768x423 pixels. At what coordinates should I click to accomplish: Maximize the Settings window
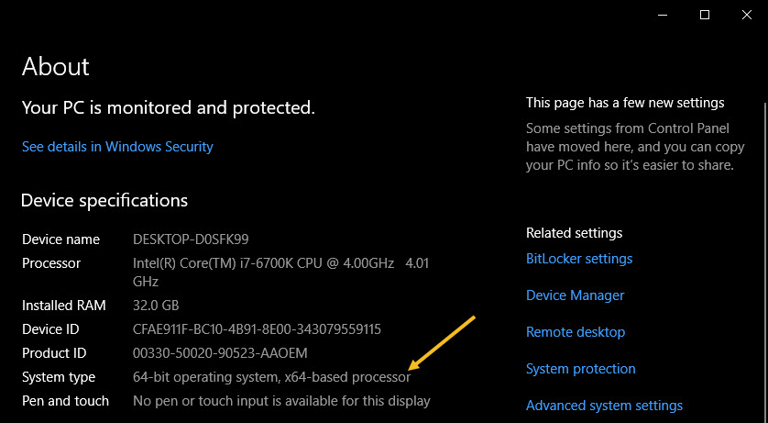(704, 15)
